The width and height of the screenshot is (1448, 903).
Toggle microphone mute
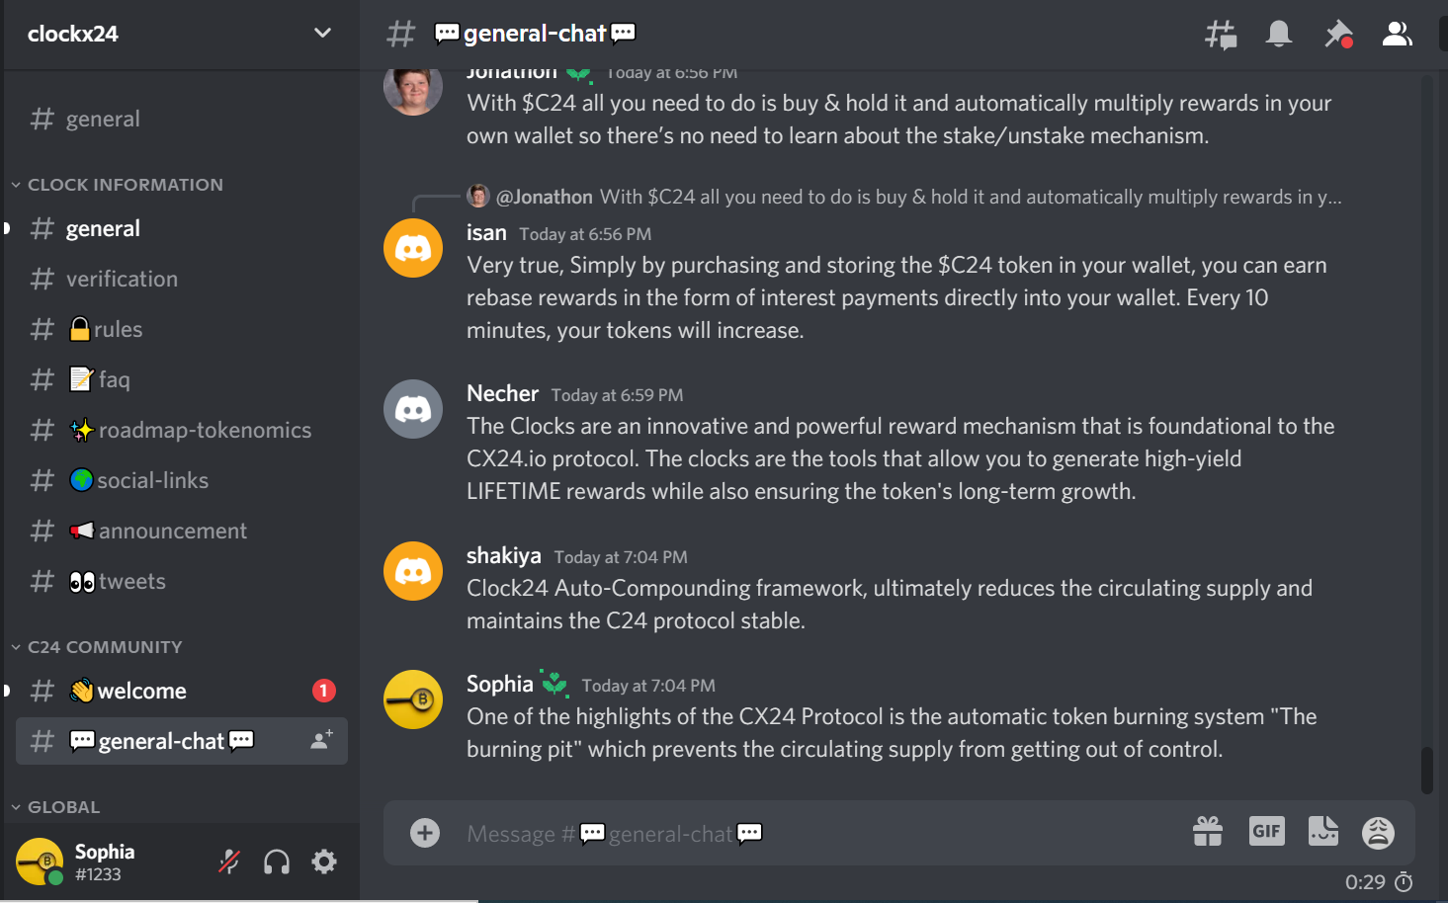[x=229, y=862]
